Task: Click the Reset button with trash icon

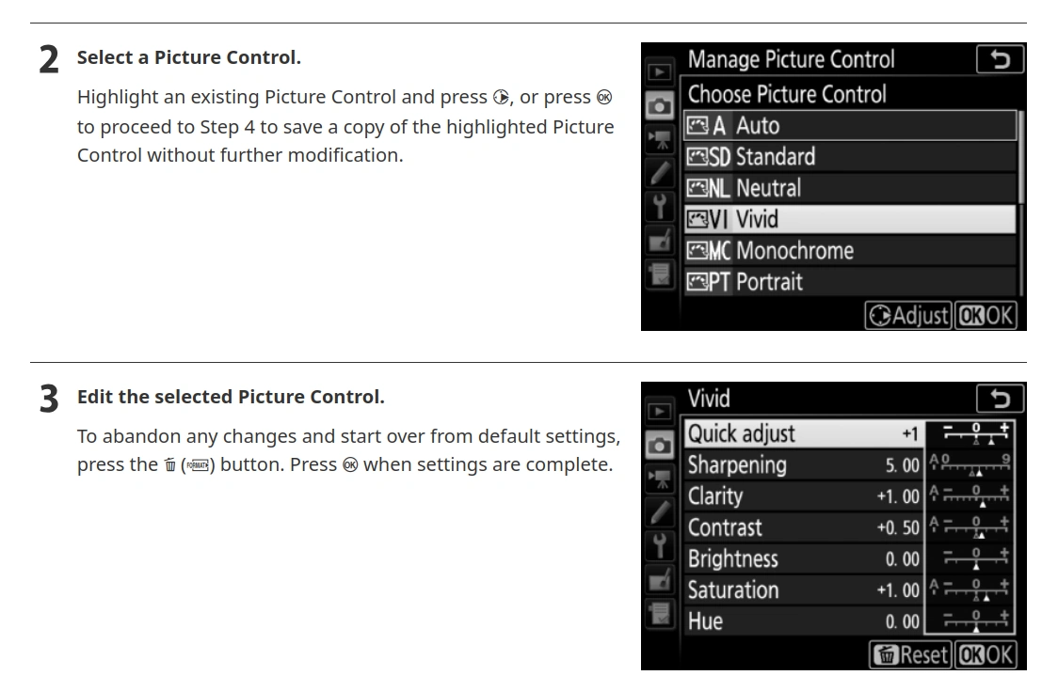Action: (911, 654)
